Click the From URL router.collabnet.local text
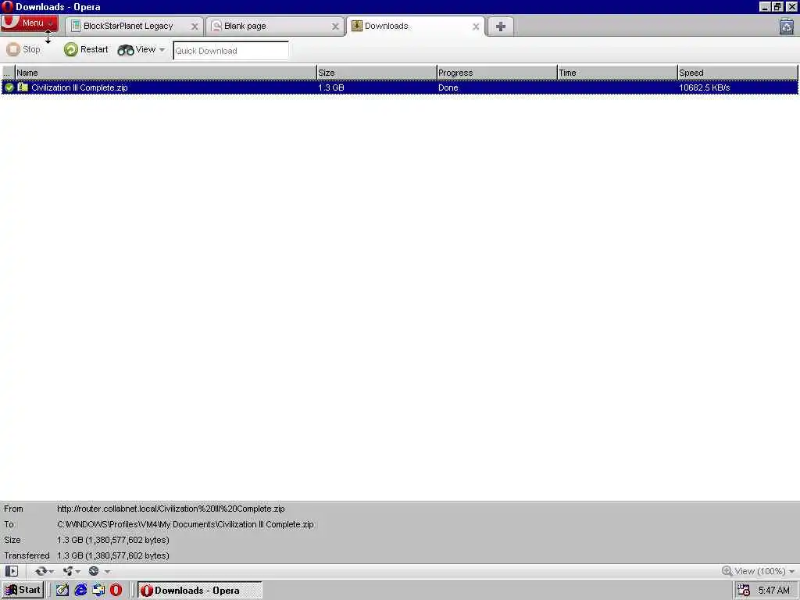800x600 pixels. (170, 509)
